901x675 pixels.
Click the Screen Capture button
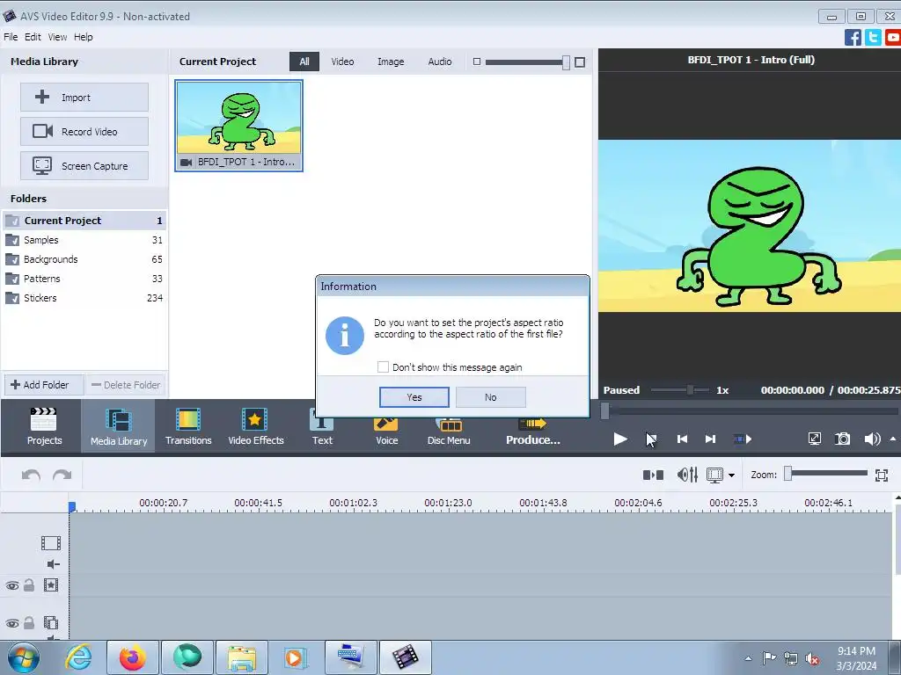[84, 166]
